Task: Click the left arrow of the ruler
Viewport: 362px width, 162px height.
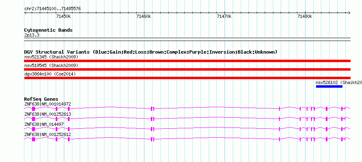Action: click(25, 13)
